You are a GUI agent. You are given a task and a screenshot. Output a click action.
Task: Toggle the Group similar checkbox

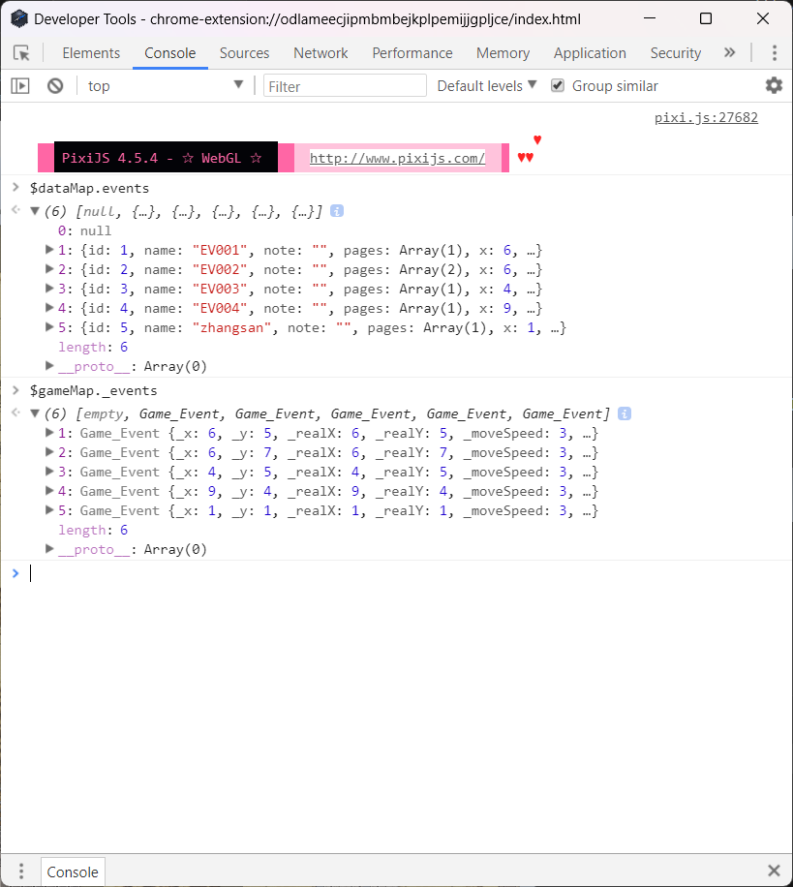coord(558,85)
